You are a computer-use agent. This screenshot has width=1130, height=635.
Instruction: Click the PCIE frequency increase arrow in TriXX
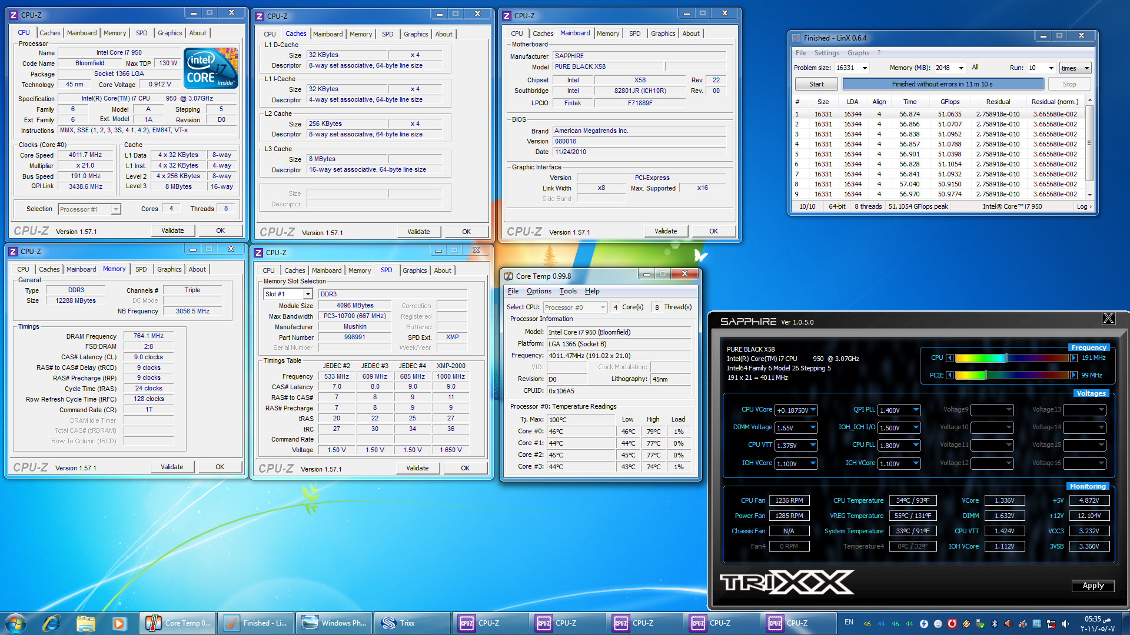(x=1073, y=375)
